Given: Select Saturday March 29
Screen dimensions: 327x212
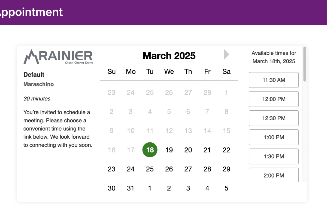Looking at the screenshot, I should [x=226, y=169].
